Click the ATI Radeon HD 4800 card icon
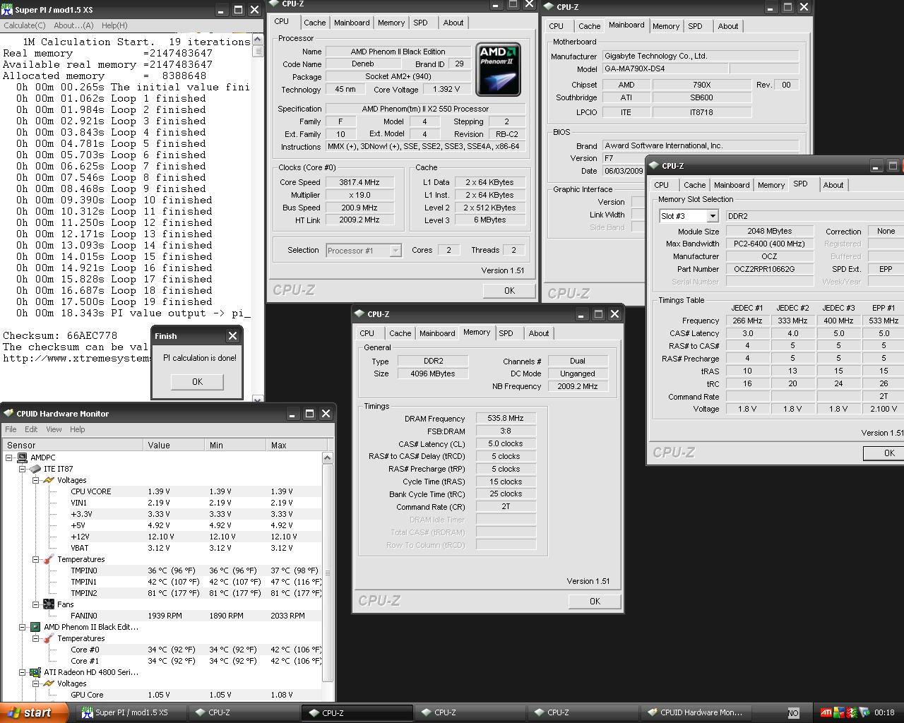This screenshot has width=904, height=723. coord(35,672)
